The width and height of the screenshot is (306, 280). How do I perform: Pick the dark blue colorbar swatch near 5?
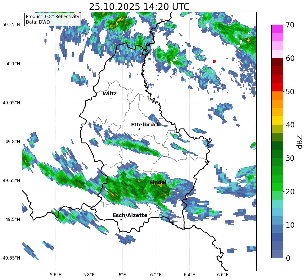coord(277,237)
